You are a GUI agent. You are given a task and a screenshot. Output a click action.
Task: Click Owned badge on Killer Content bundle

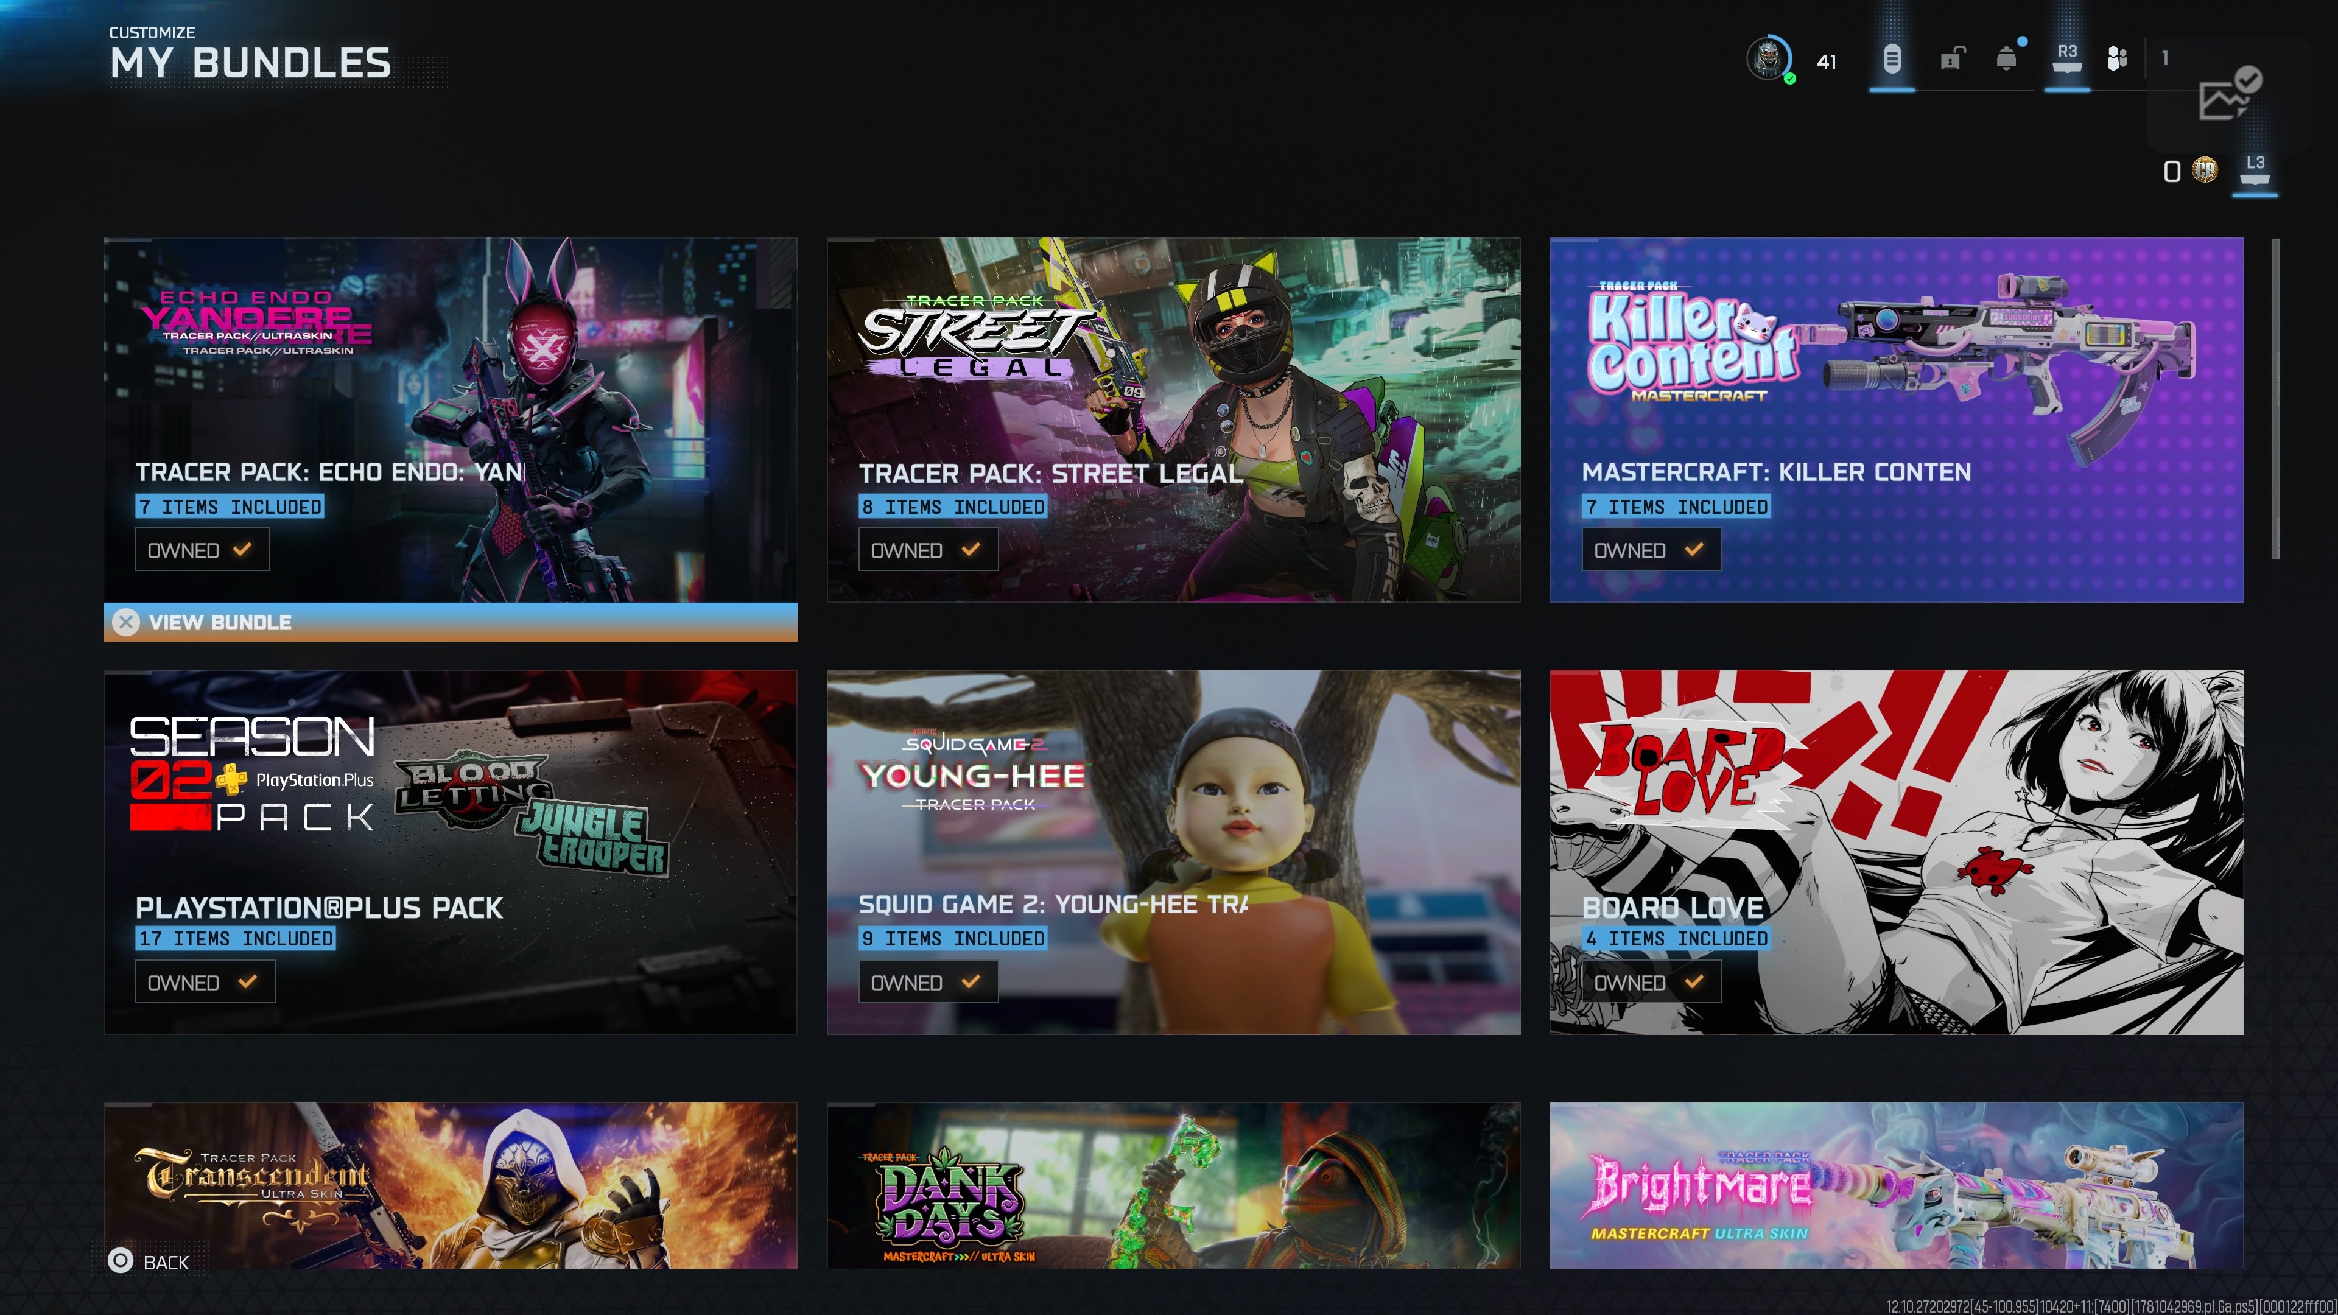1651,550
